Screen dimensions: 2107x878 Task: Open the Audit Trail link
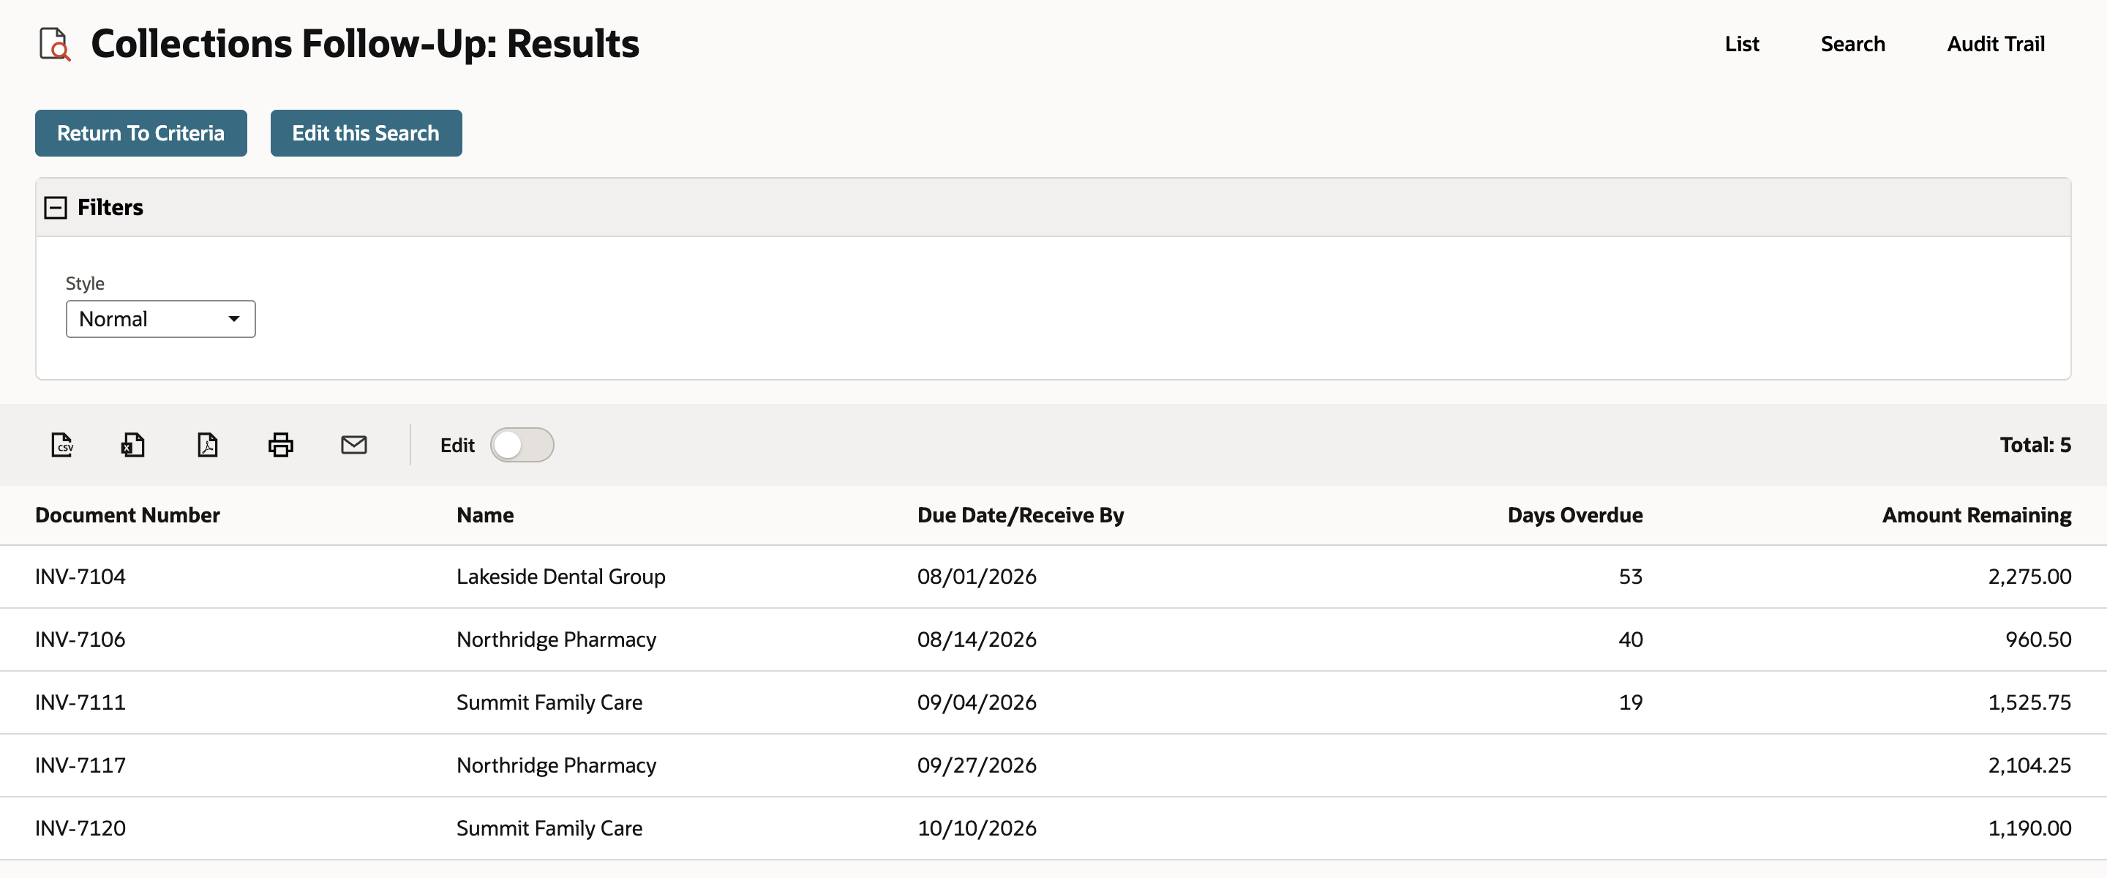pos(1995,43)
